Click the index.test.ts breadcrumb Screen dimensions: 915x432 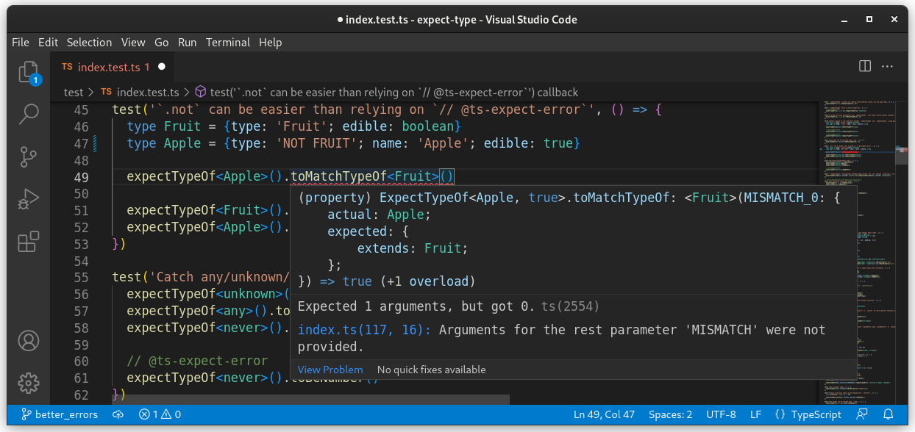point(140,93)
